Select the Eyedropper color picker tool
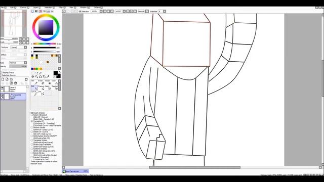Screen dimensions: 324x182 (x=48, y=77)
